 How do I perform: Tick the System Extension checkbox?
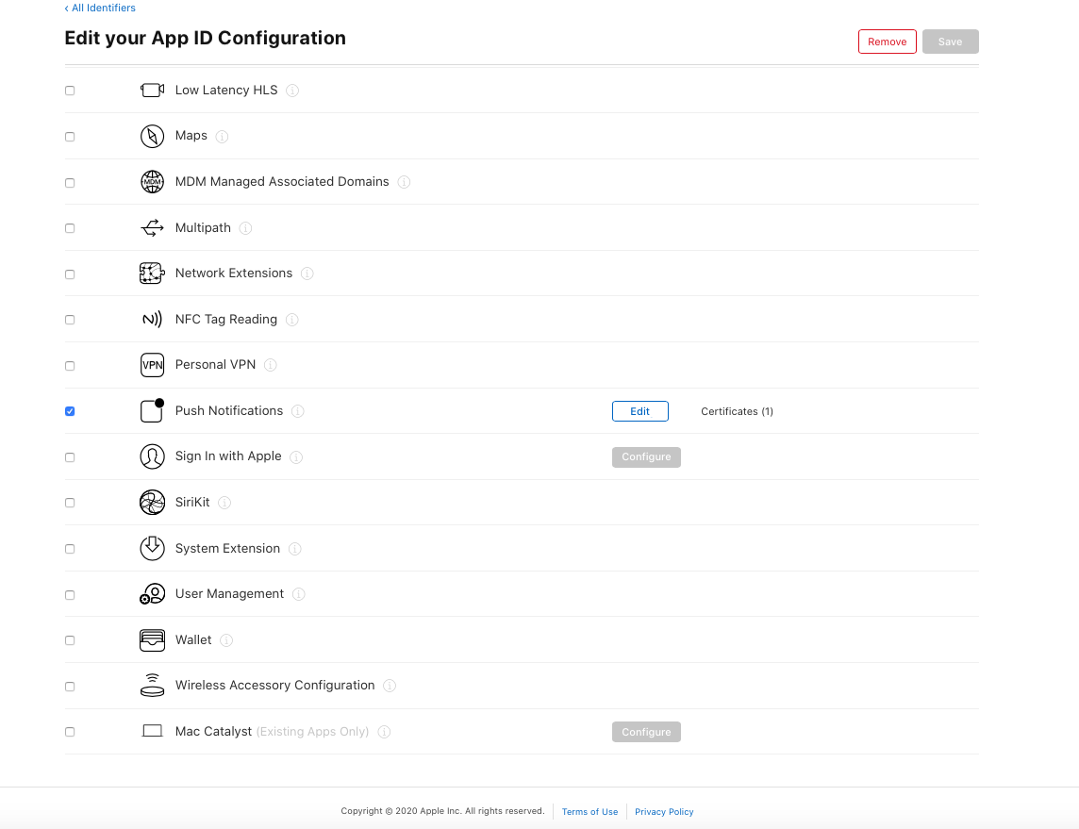(70, 549)
